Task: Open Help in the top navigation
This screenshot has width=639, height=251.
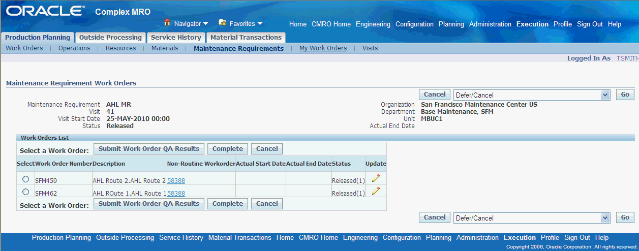Action: (615, 24)
